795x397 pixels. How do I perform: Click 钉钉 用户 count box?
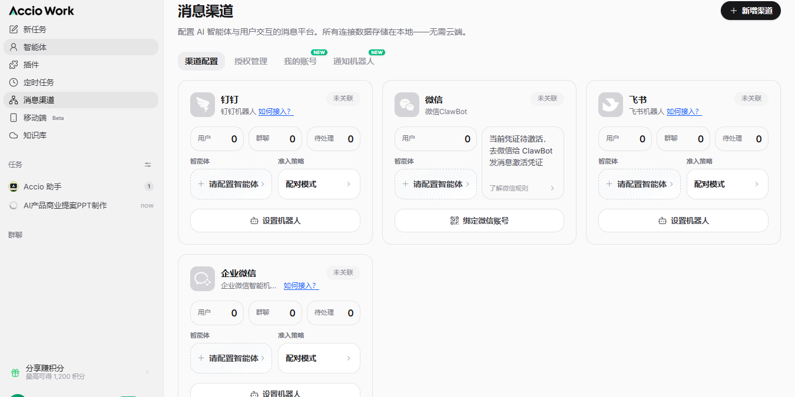click(x=217, y=139)
